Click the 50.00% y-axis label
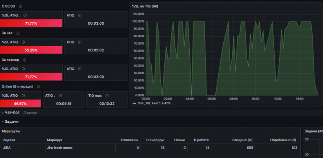 [x=139, y=58]
